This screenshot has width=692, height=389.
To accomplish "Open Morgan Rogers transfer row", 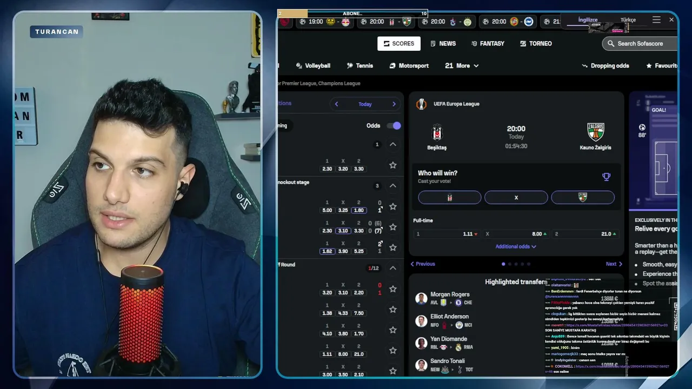I will coord(516,298).
